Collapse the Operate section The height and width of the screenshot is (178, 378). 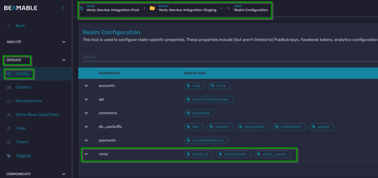click(x=64, y=60)
